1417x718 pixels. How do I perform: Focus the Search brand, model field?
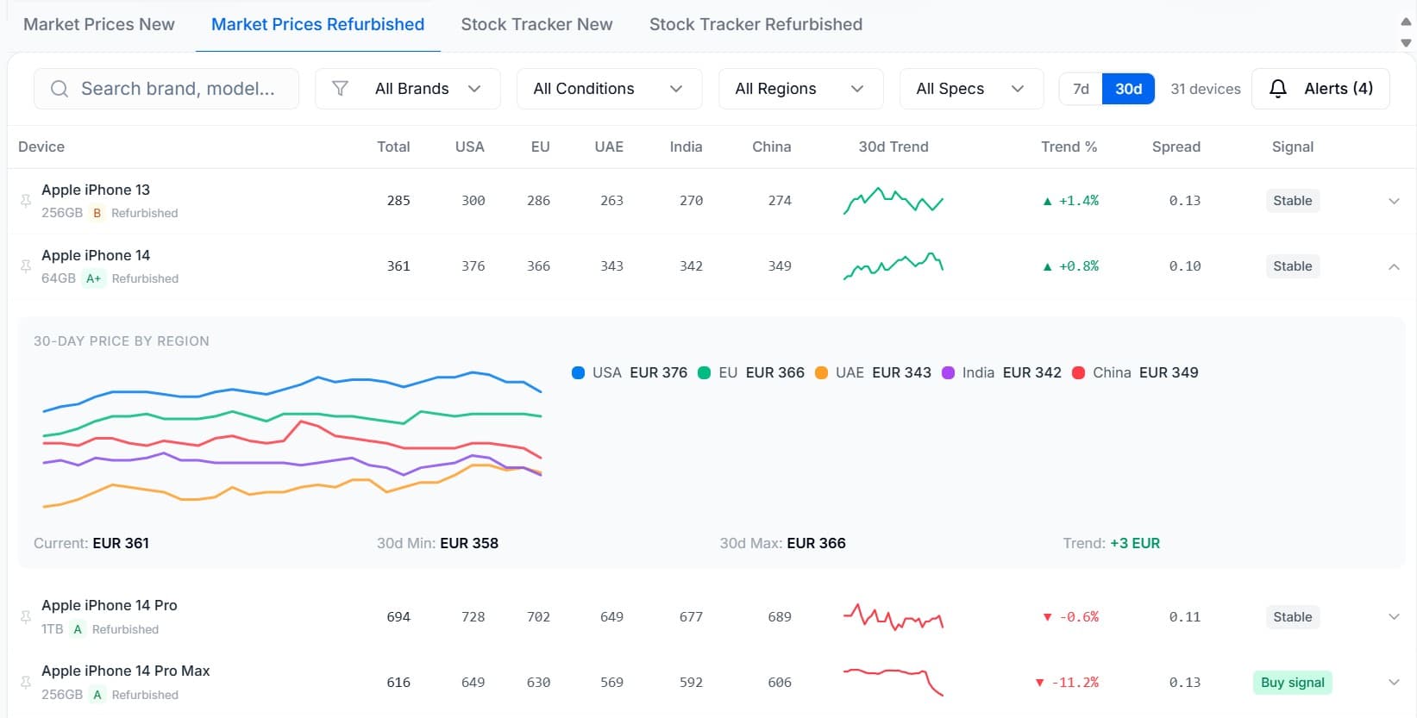(166, 89)
